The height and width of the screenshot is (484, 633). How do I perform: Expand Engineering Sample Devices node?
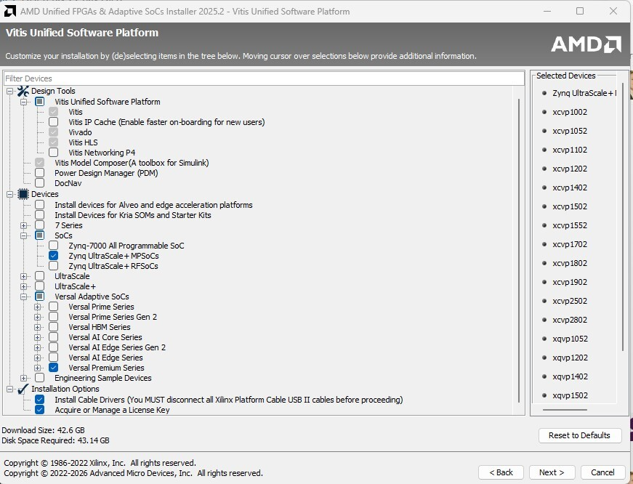tap(23, 378)
